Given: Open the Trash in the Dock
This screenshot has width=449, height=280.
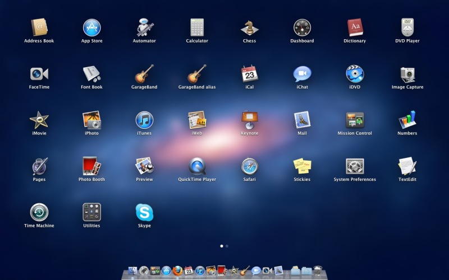Looking at the screenshot, I should [x=318, y=270].
